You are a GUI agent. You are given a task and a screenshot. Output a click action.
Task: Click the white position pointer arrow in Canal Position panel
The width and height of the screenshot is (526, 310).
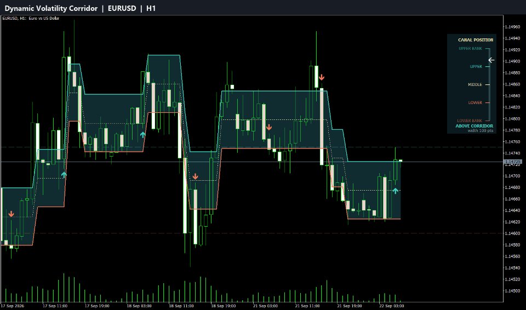pyautogui.click(x=491, y=60)
